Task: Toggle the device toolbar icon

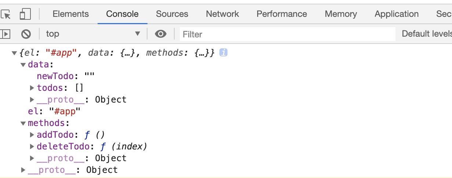Action: click(x=25, y=14)
